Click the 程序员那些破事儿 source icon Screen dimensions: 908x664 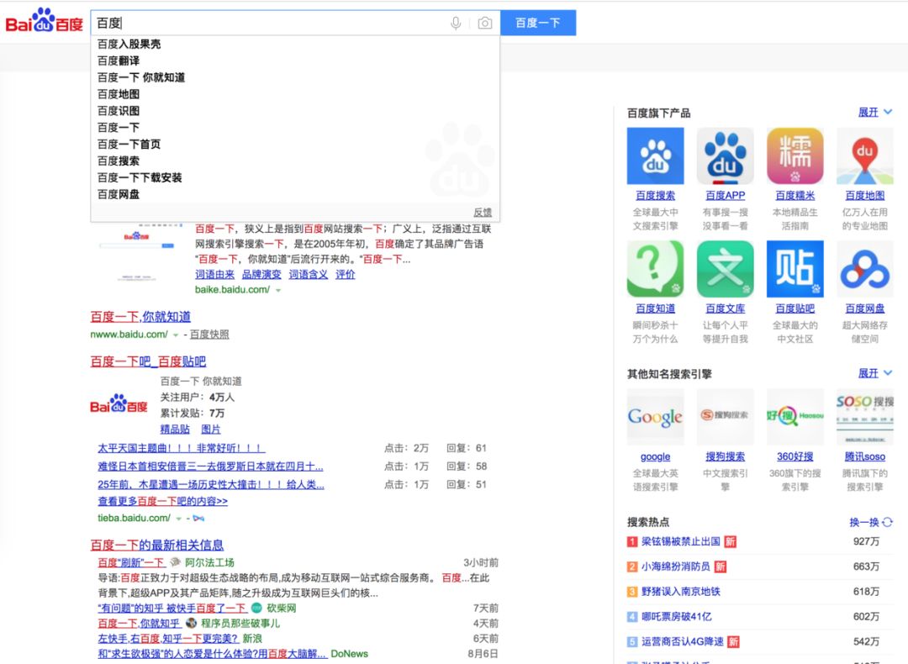191,623
